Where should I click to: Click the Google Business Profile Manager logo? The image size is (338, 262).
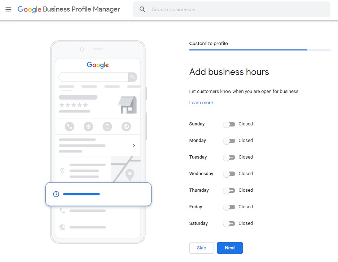(x=69, y=9)
